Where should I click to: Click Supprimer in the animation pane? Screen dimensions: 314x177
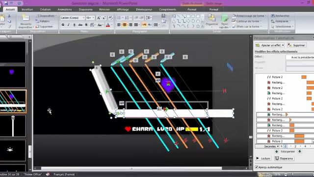296,45
